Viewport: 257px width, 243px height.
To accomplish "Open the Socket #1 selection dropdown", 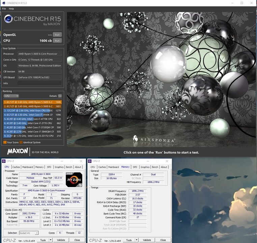I will click(29, 233).
